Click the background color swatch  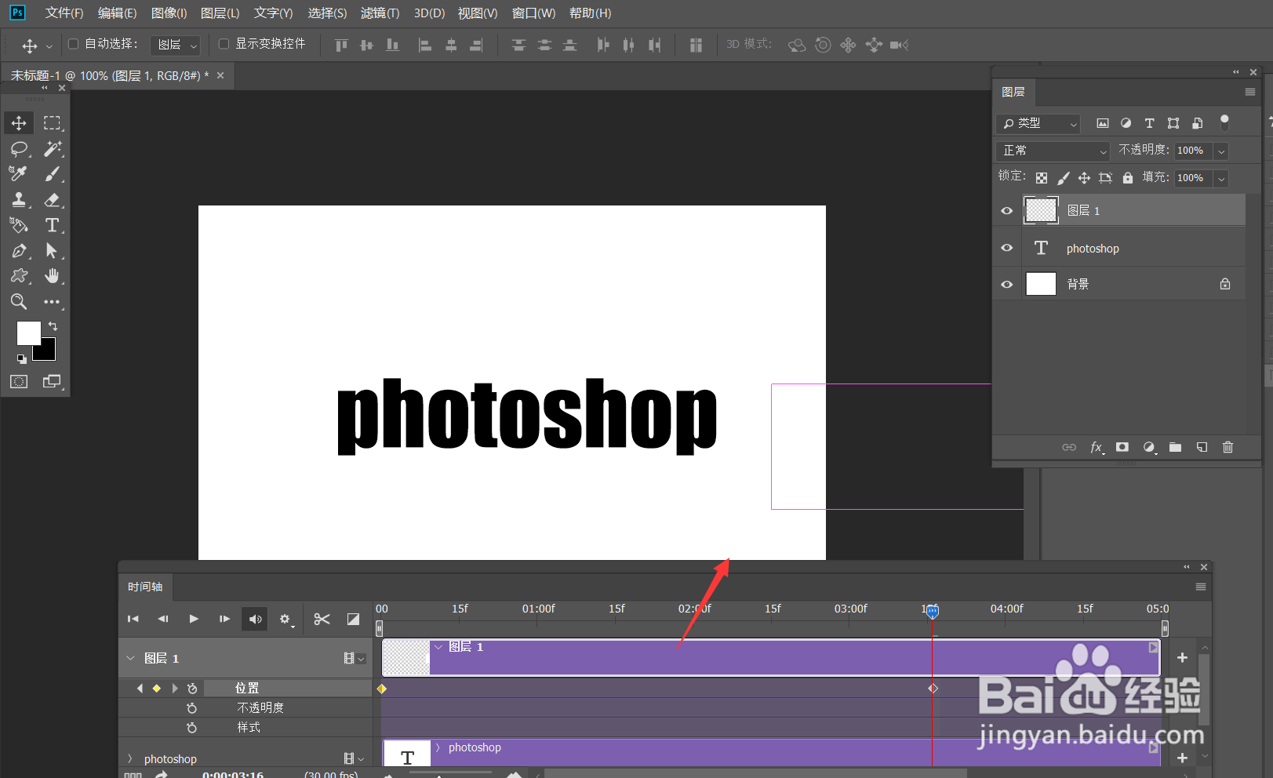pyautogui.click(x=49, y=353)
